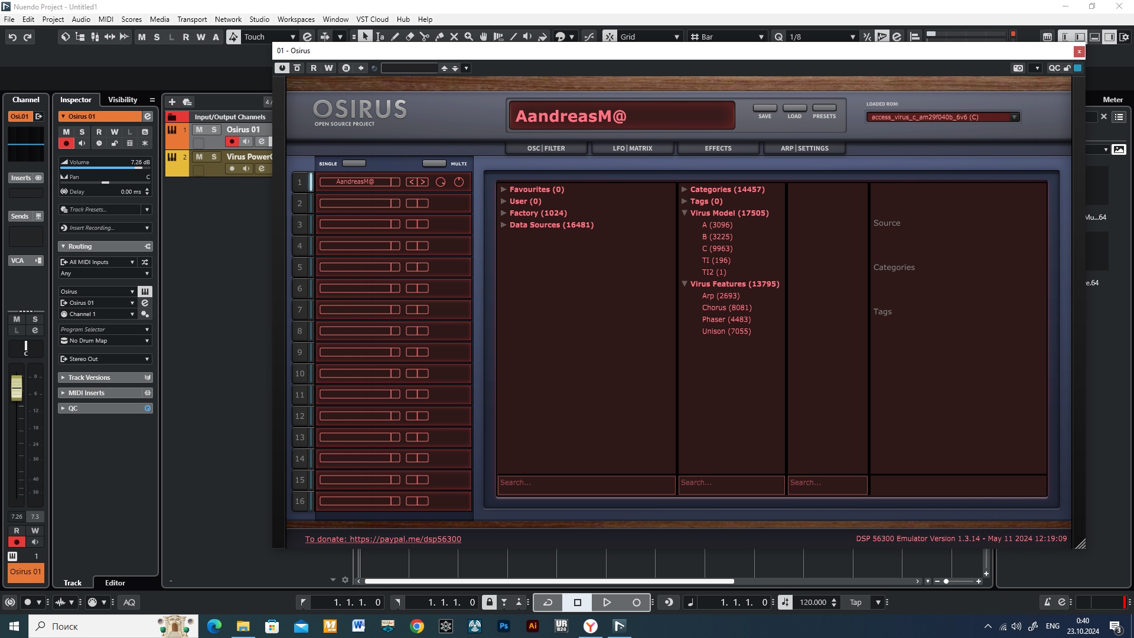1134x638 pixels.
Task: Select the Split scissors tool
Action: 425,37
